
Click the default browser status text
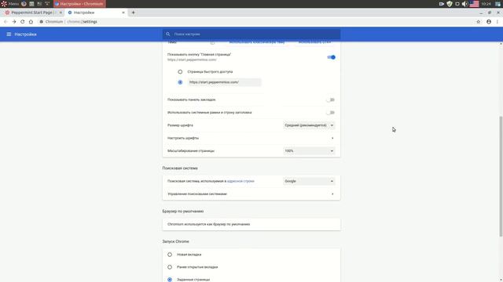pyautogui.click(x=208, y=225)
